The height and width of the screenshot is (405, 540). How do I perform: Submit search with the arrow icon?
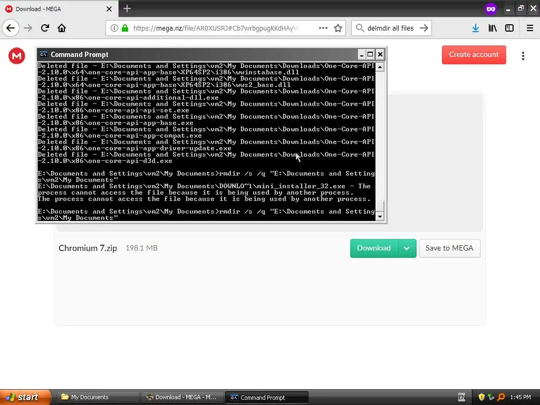coord(424,28)
